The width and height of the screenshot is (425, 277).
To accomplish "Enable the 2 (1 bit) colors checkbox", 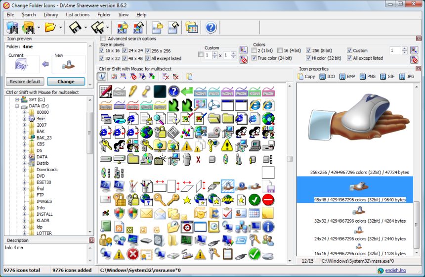I will [254, 50].
